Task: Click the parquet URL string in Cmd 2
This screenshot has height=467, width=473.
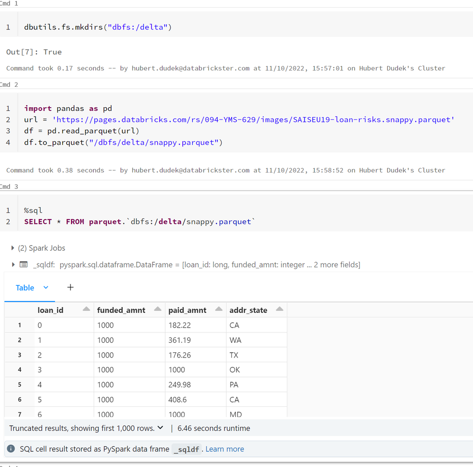Action: pos(253,119)
